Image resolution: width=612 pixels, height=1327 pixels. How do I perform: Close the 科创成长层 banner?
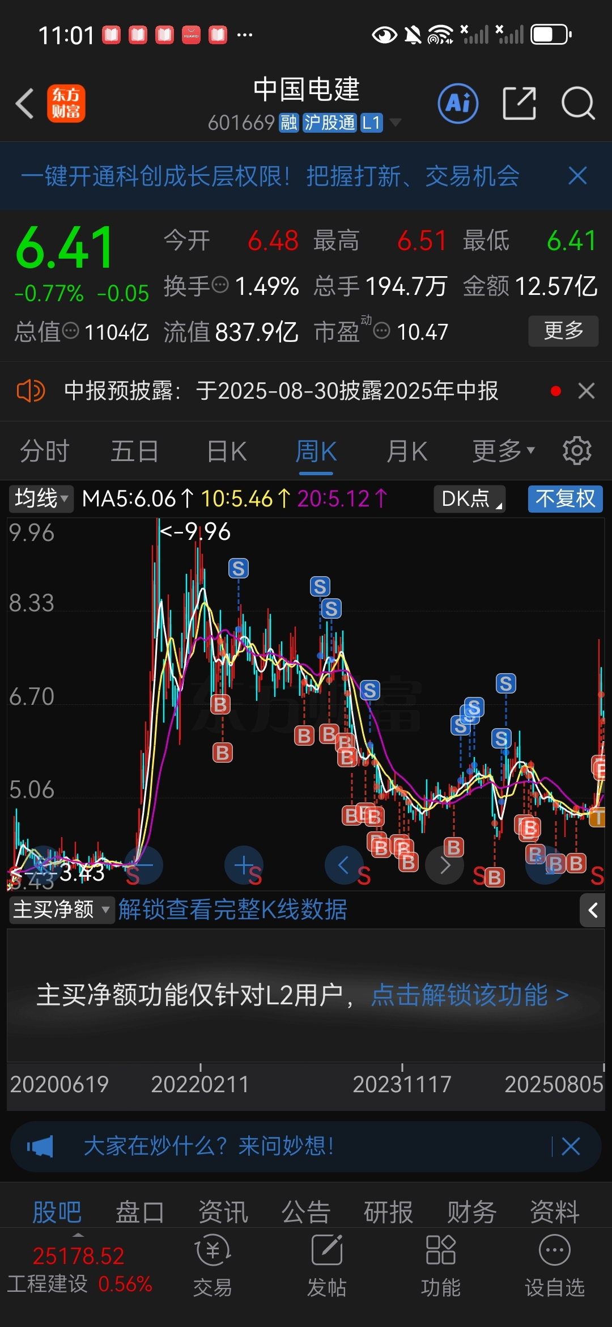[577, 176]
